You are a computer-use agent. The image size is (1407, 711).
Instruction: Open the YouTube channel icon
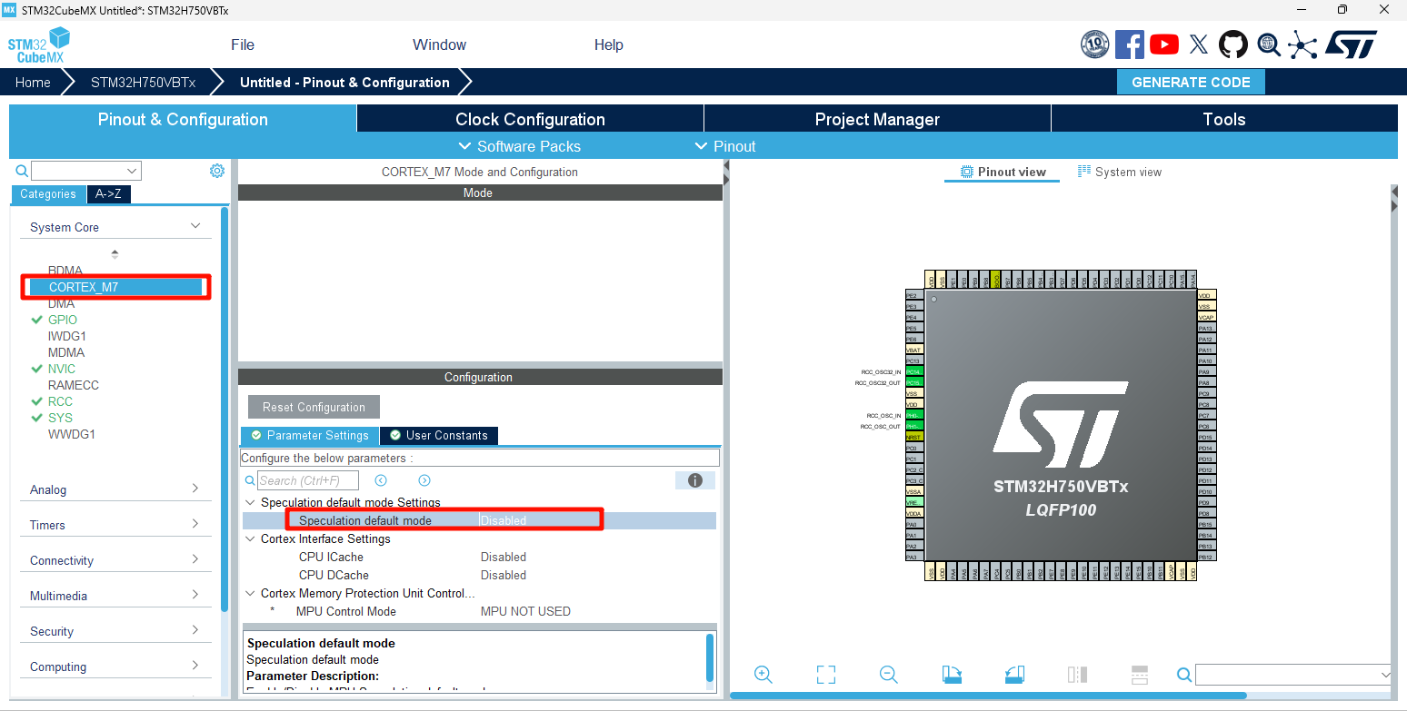[1164, 44]
